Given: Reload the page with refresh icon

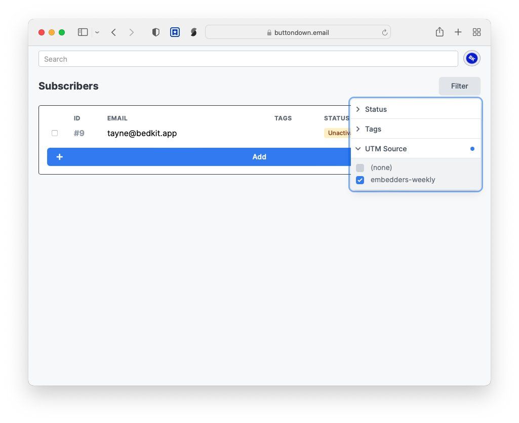Looking at the screenshot, I should click(384, 32).
